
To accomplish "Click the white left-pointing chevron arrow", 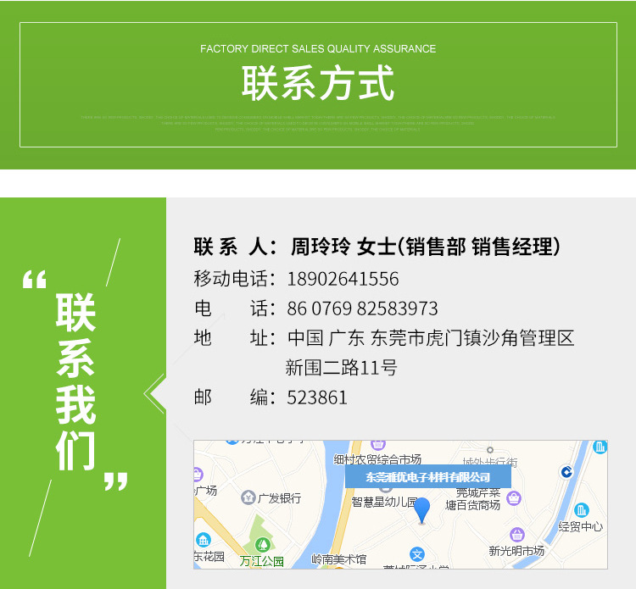I will tap(154, 393).
